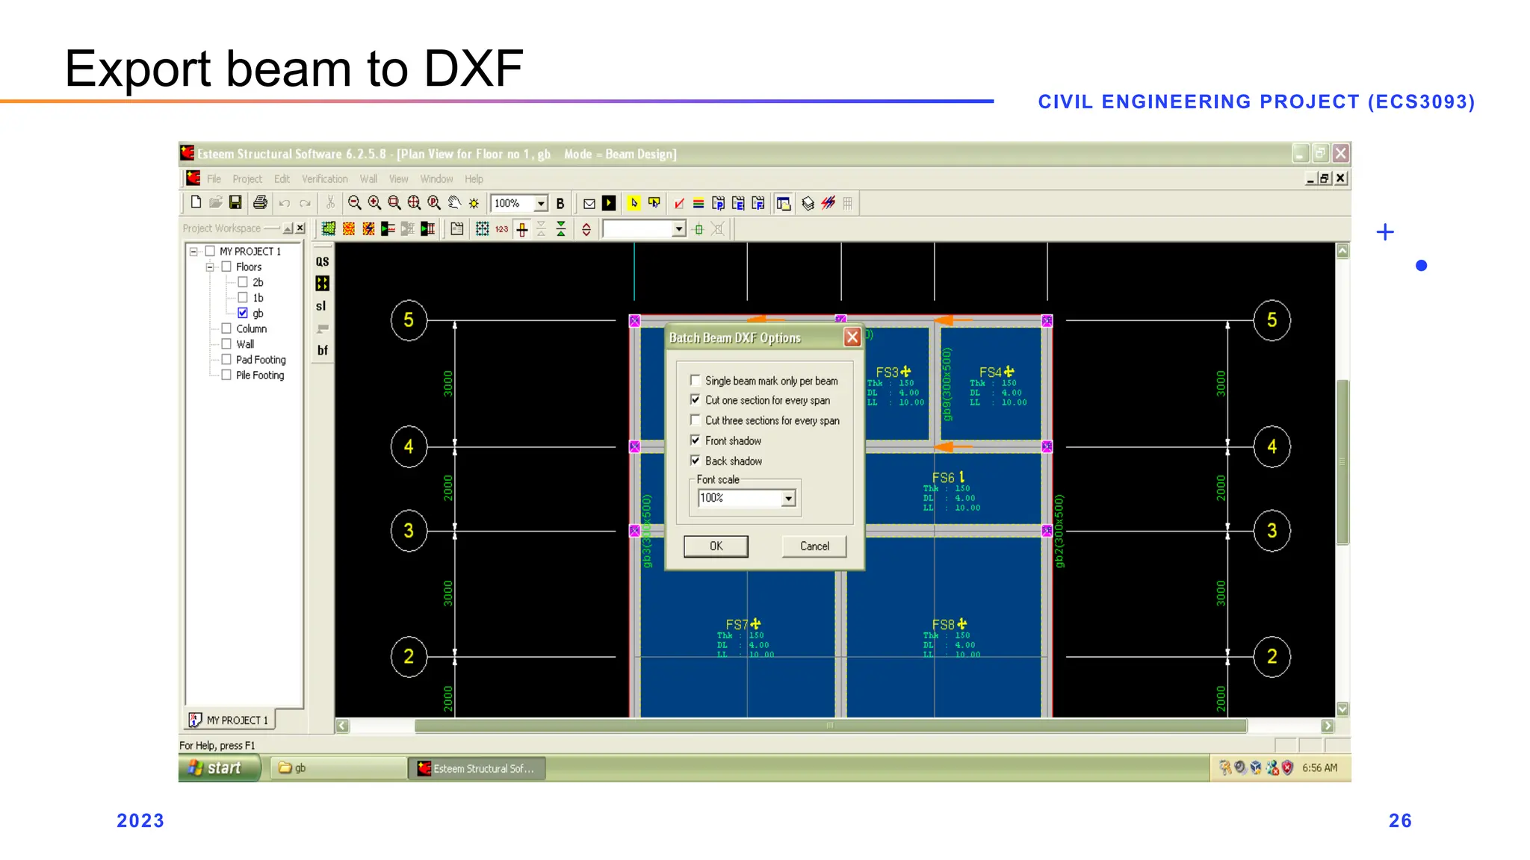Save the project using the floppy disk icon
This screenshot has width=1530, height=860.
235,202
